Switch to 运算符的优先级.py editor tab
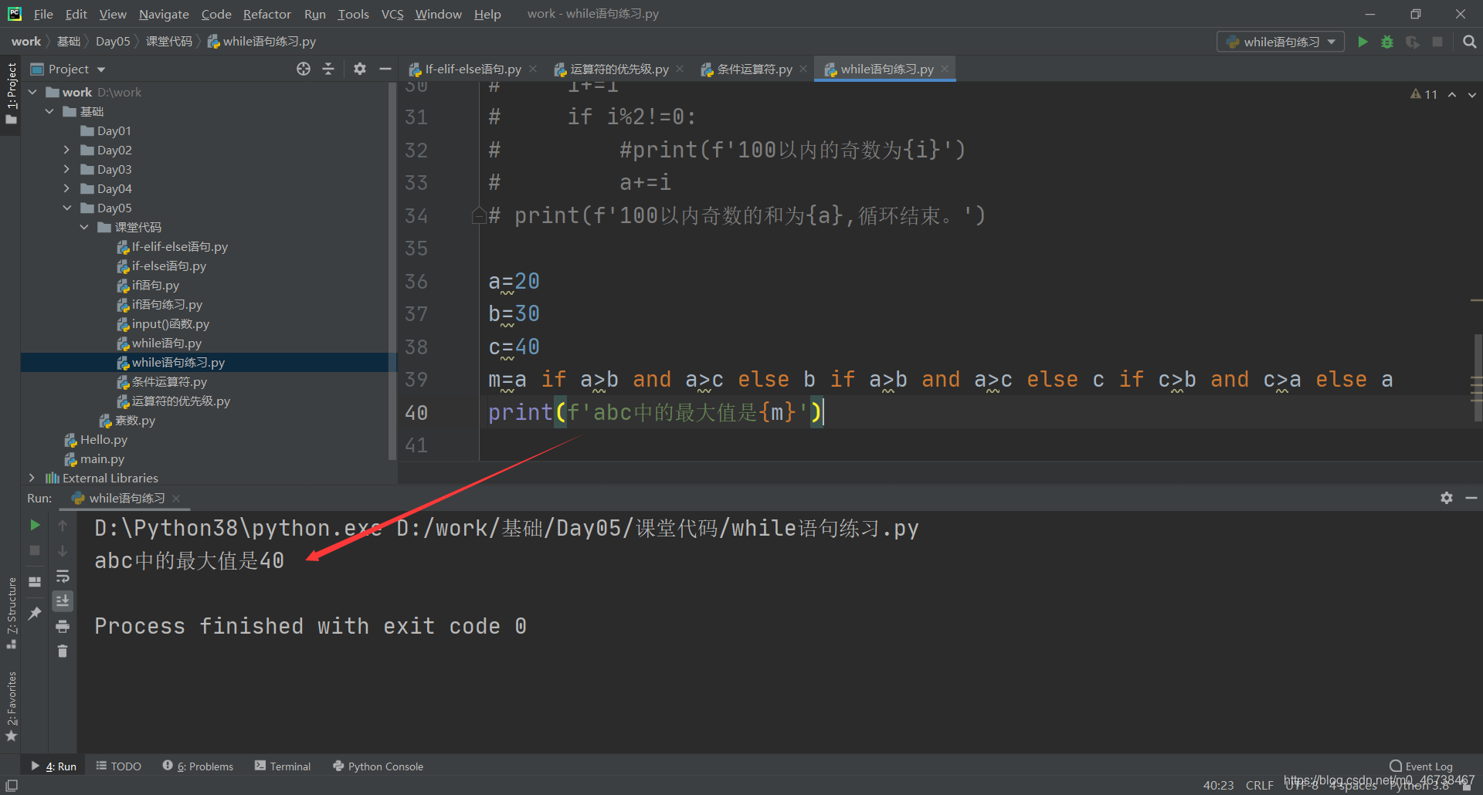The height and width of the screenshot is (795, 1483). pyautogui.click(x=619, y=69)
